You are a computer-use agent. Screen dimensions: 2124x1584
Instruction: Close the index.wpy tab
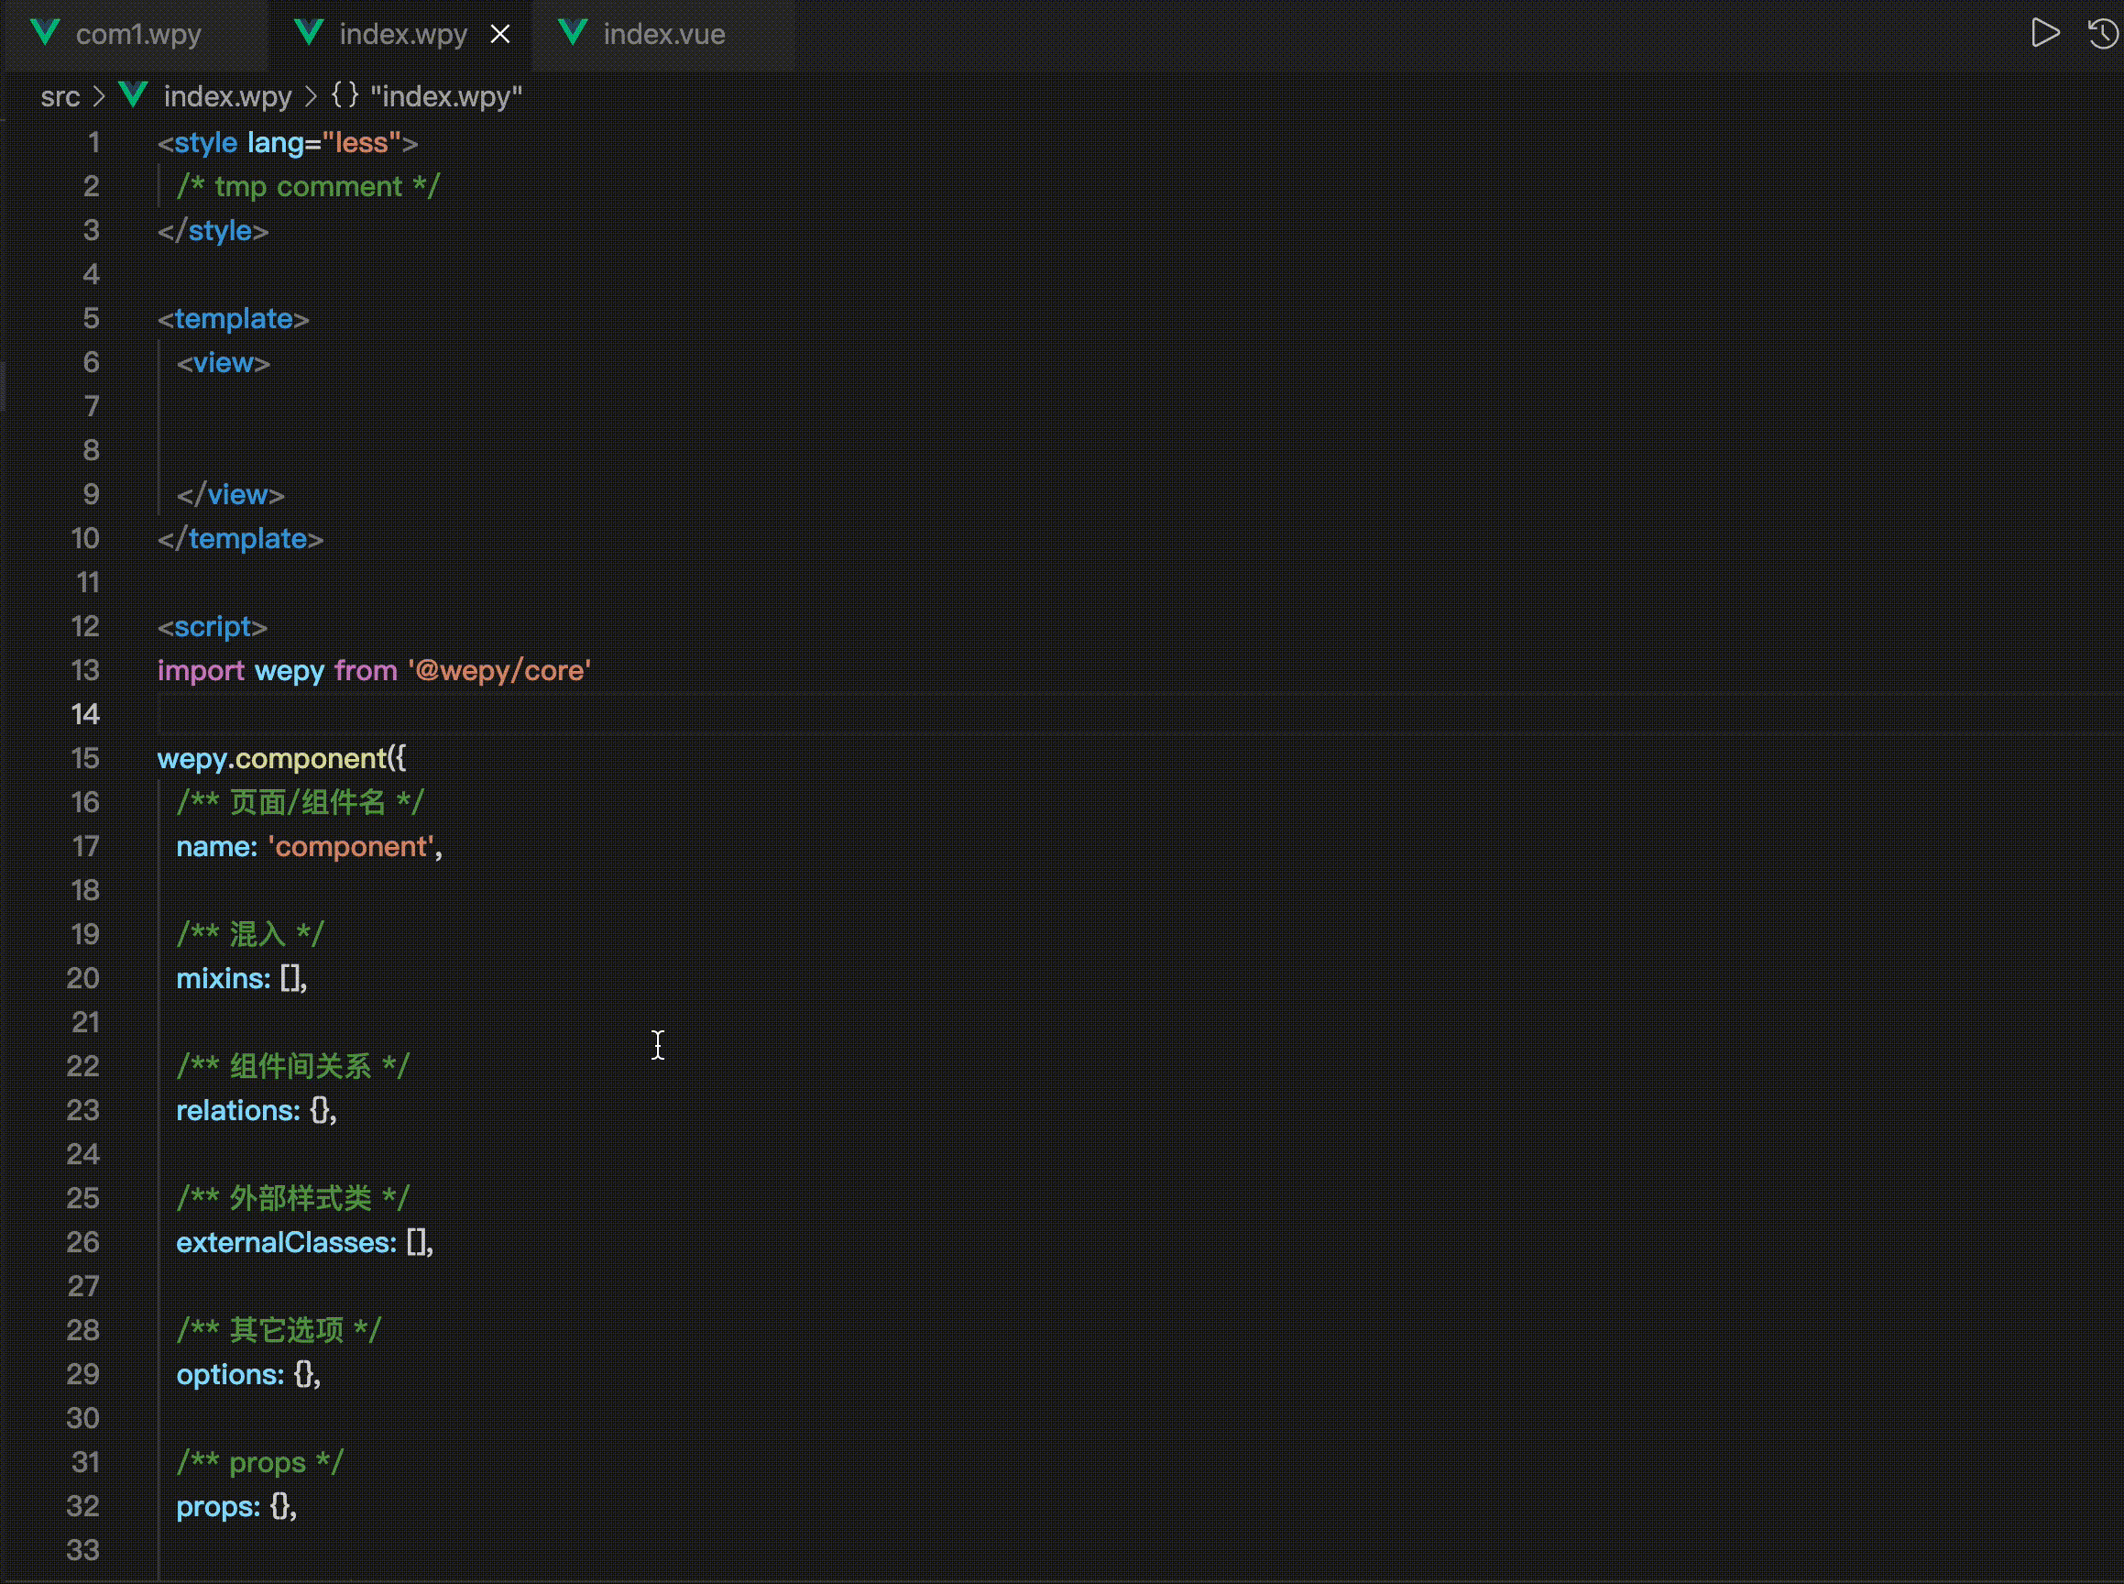(x=500, y=35)
